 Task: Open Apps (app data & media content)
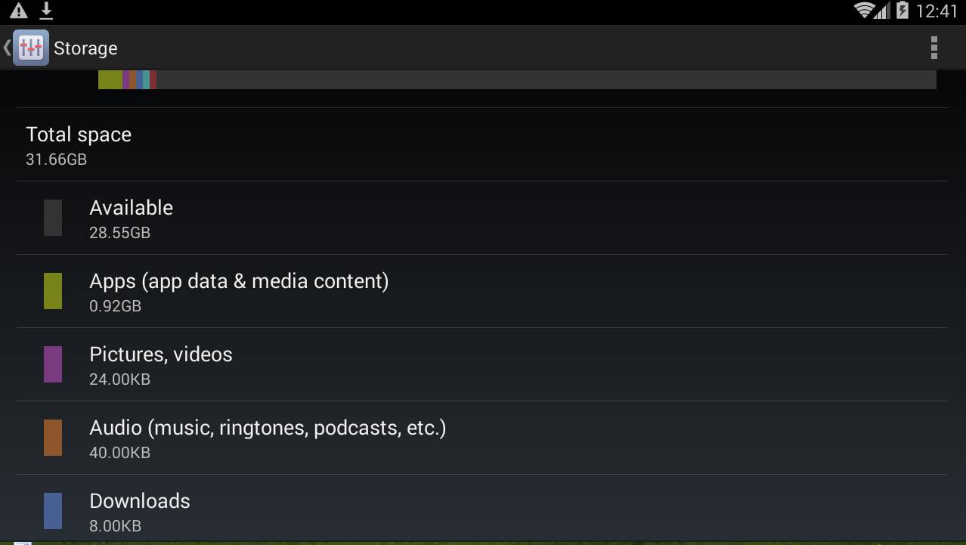pyautogui.click(x=482, y=291)
